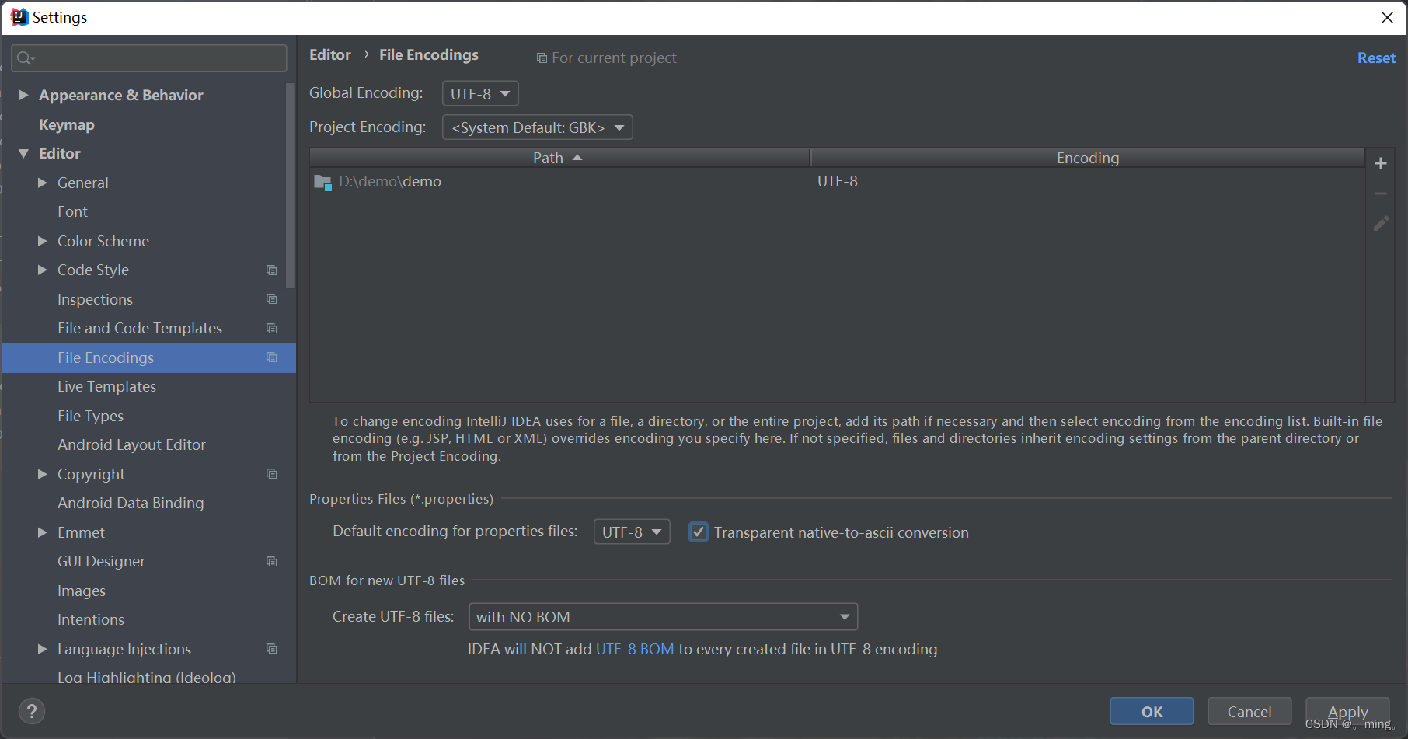Select Intentions in the settings tree
This screenshot has height=739, width=1408.
pos(91,620)
